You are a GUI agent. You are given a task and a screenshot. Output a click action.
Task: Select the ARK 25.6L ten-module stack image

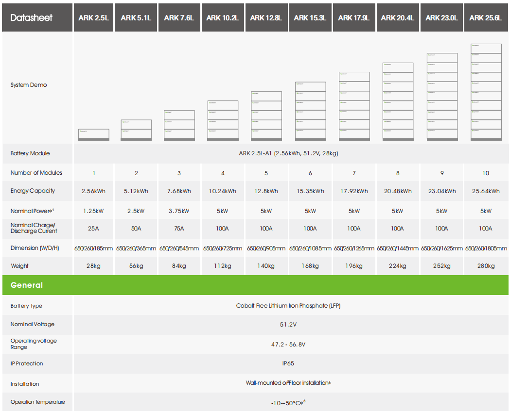486,92
